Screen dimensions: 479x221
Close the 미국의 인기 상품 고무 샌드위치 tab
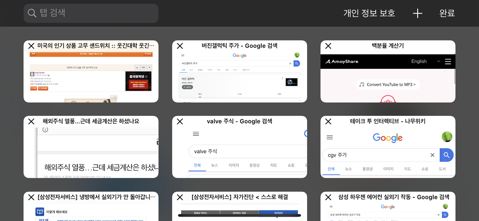coord(31,46)
